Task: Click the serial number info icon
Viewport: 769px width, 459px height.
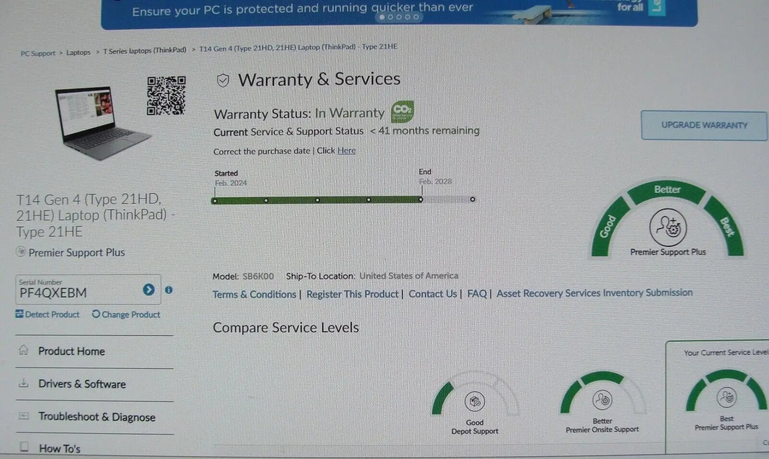Action: tap(169, 290)
